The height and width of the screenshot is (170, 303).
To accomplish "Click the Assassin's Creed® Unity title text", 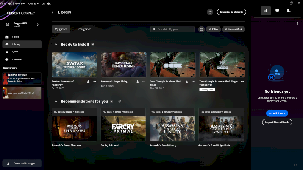I will coord(163,145).
